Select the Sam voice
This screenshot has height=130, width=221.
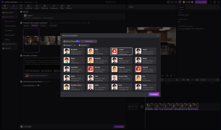click(98, 78)
